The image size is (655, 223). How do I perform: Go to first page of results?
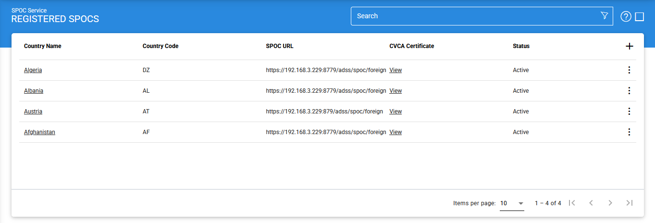[x=572, y=203]
